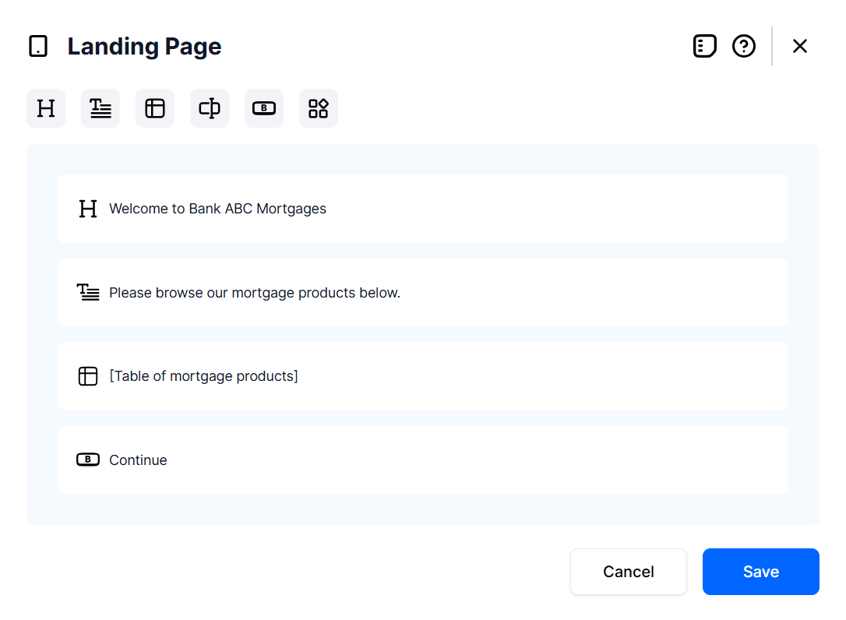
Task: Save the landing page
Action: pos(760,572)
